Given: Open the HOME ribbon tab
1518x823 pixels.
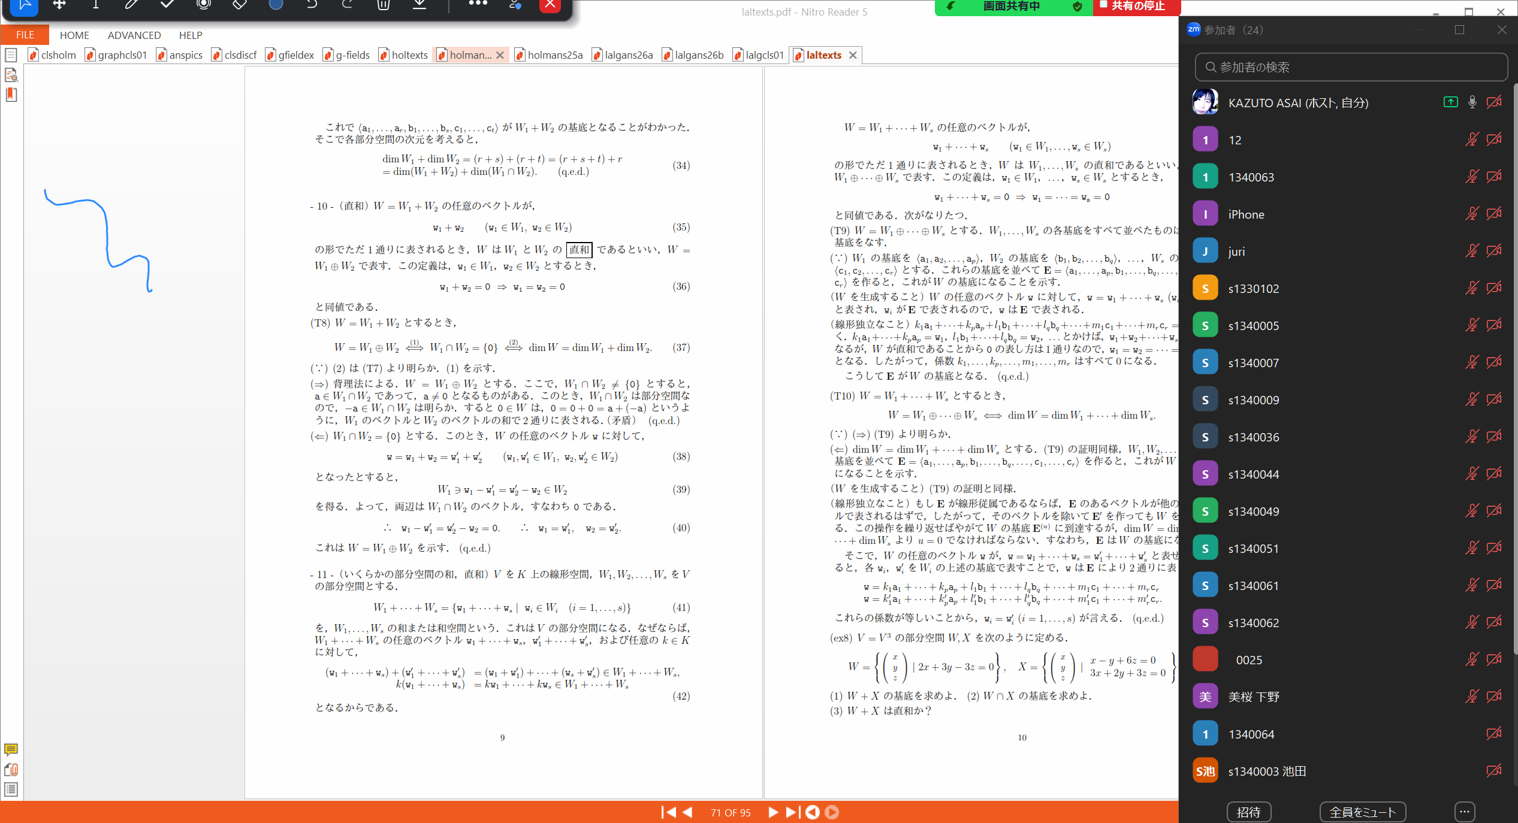Looking at the screenshot, I should point(74,35).
